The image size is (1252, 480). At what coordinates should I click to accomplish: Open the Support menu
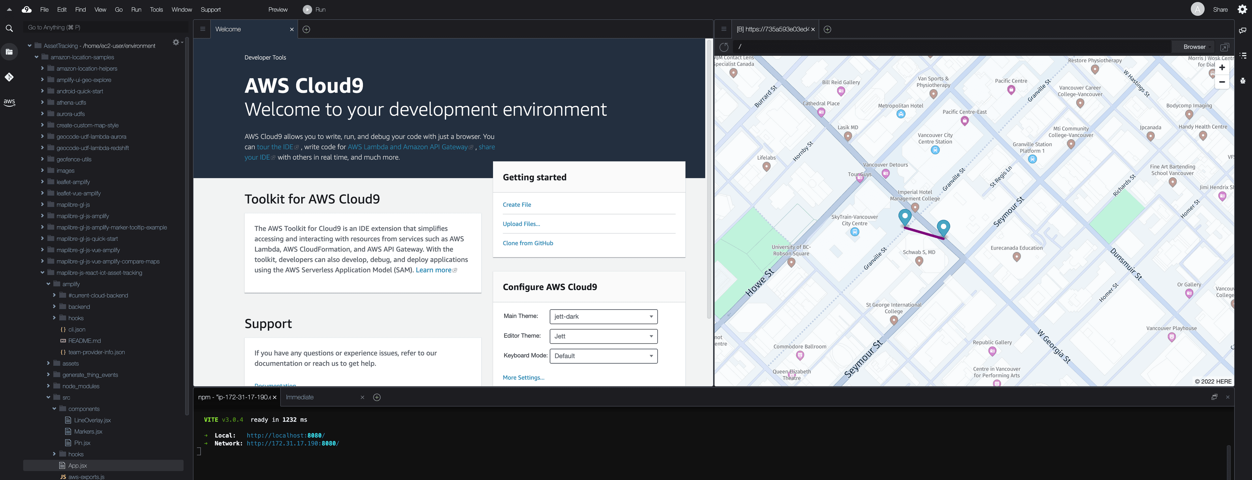(210, 9)
